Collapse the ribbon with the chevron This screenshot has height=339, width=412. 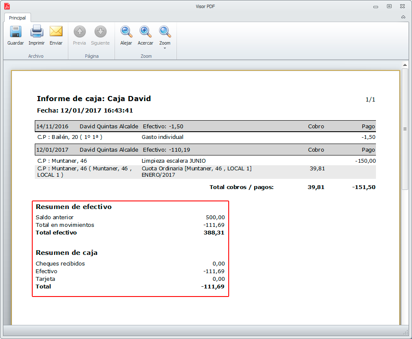coord(403,17)
